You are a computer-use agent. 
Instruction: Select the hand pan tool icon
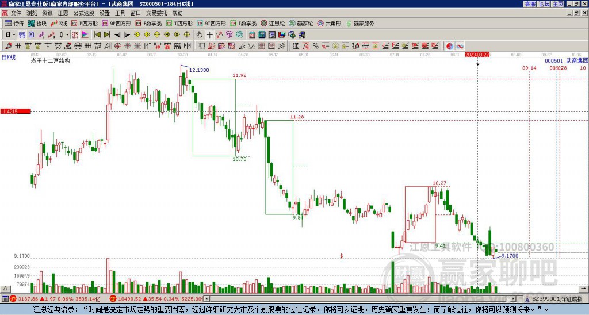coord(200,34)
